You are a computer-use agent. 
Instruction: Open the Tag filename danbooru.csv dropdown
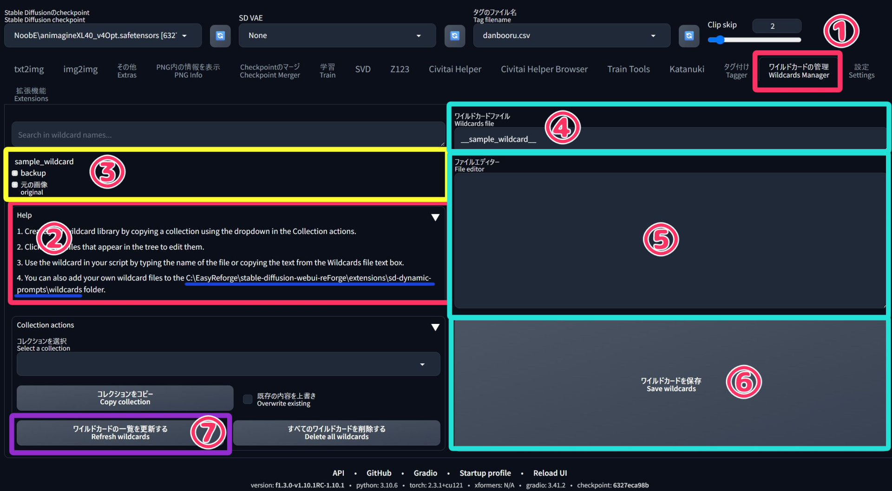coord(572,36)
